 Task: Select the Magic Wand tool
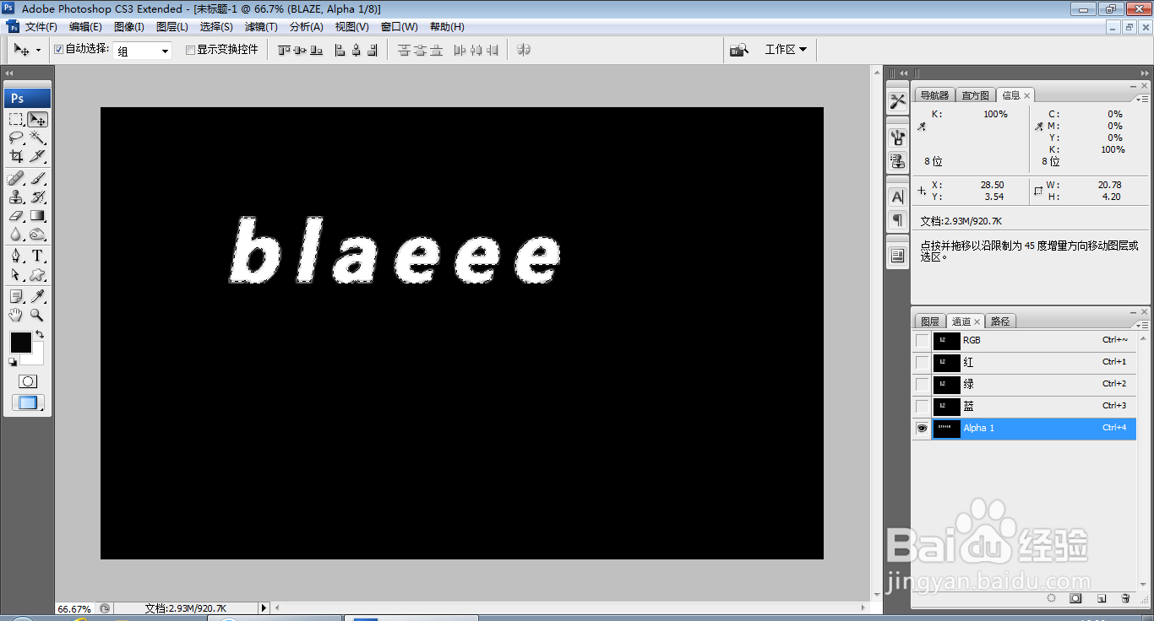click(37, 138)
